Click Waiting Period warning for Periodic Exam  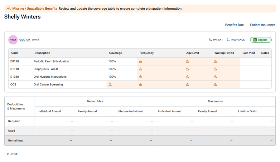pyautogui.click(x=215, y=61)
